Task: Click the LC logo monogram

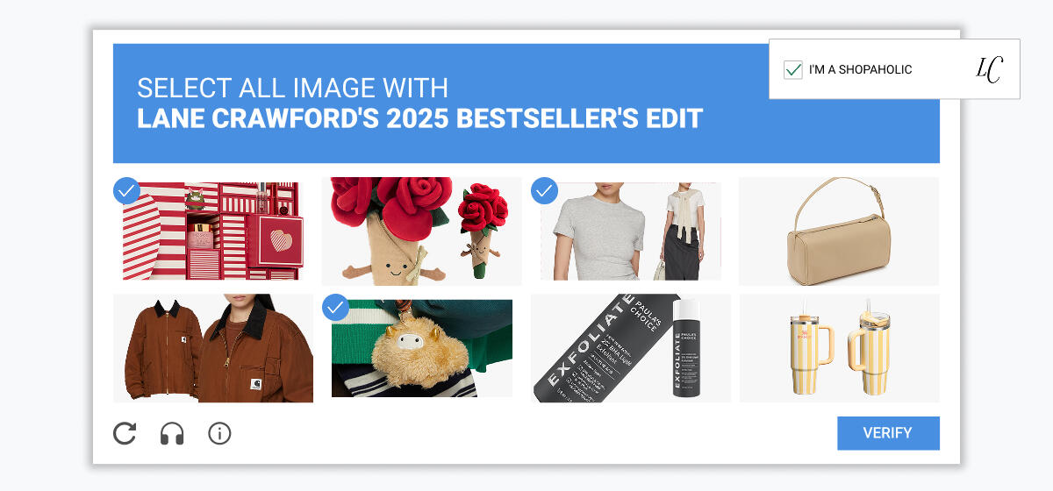Action: [x=989, y=69]
